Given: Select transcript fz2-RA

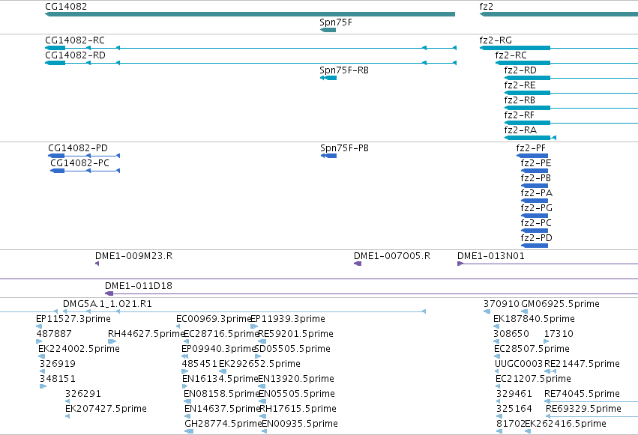Looking at the screenshot, I should coord(530,138).
